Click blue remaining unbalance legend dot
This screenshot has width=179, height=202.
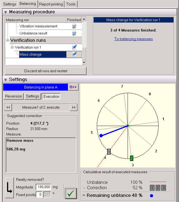point(152,196)
